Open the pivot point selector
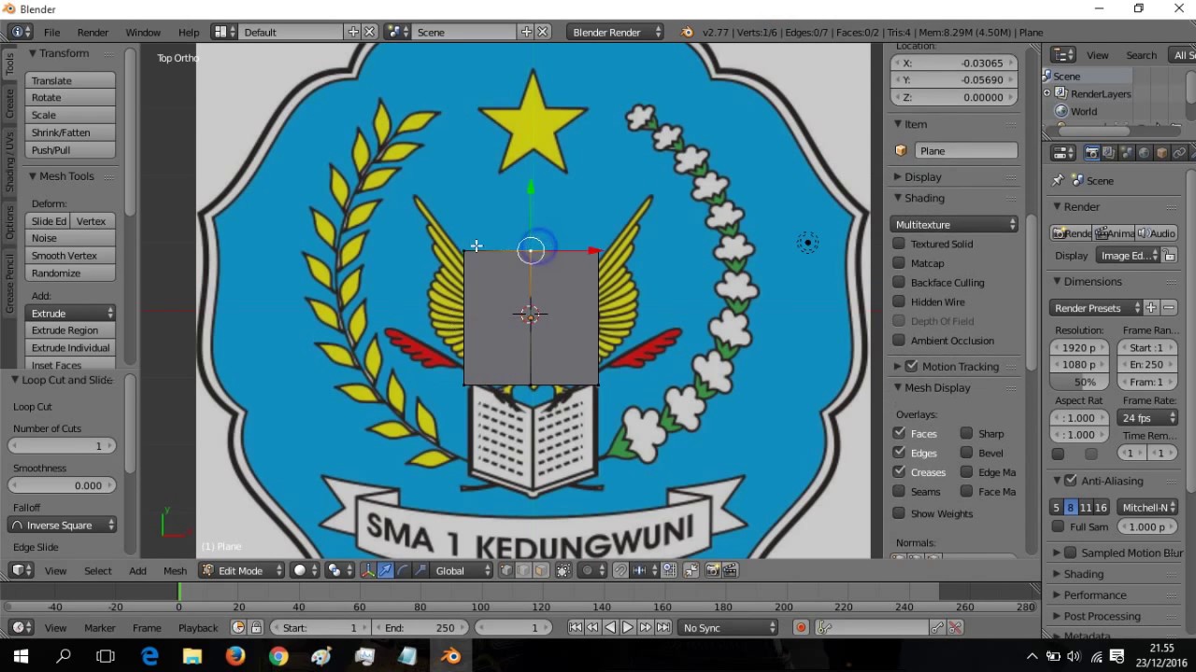Viewport: 1196px width, 672px height. (x=340, y=570)
